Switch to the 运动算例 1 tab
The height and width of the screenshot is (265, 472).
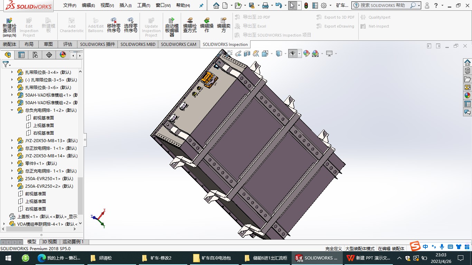(73, 242)
